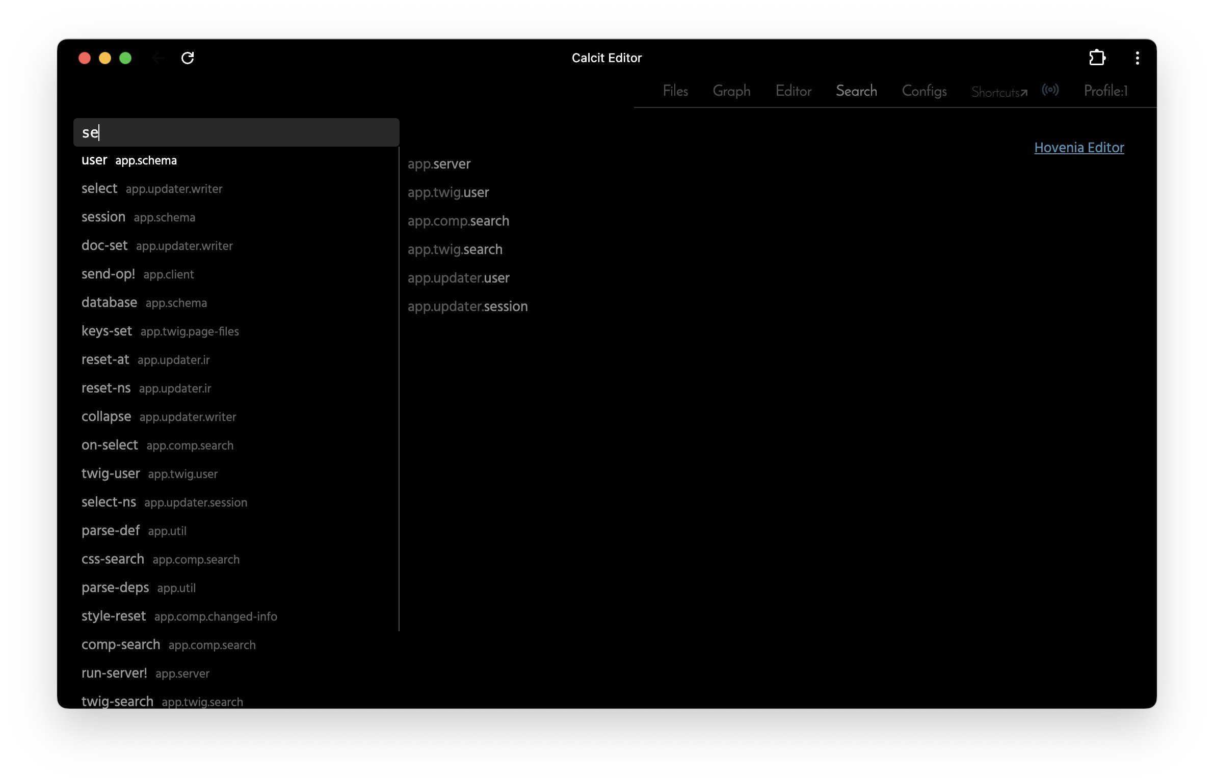The image size is (1214, 784).
Task: Type in the search input field
Action: pos(235,132)
